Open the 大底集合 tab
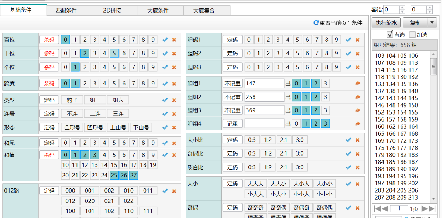The image size is (443, 218). [204, 10]
